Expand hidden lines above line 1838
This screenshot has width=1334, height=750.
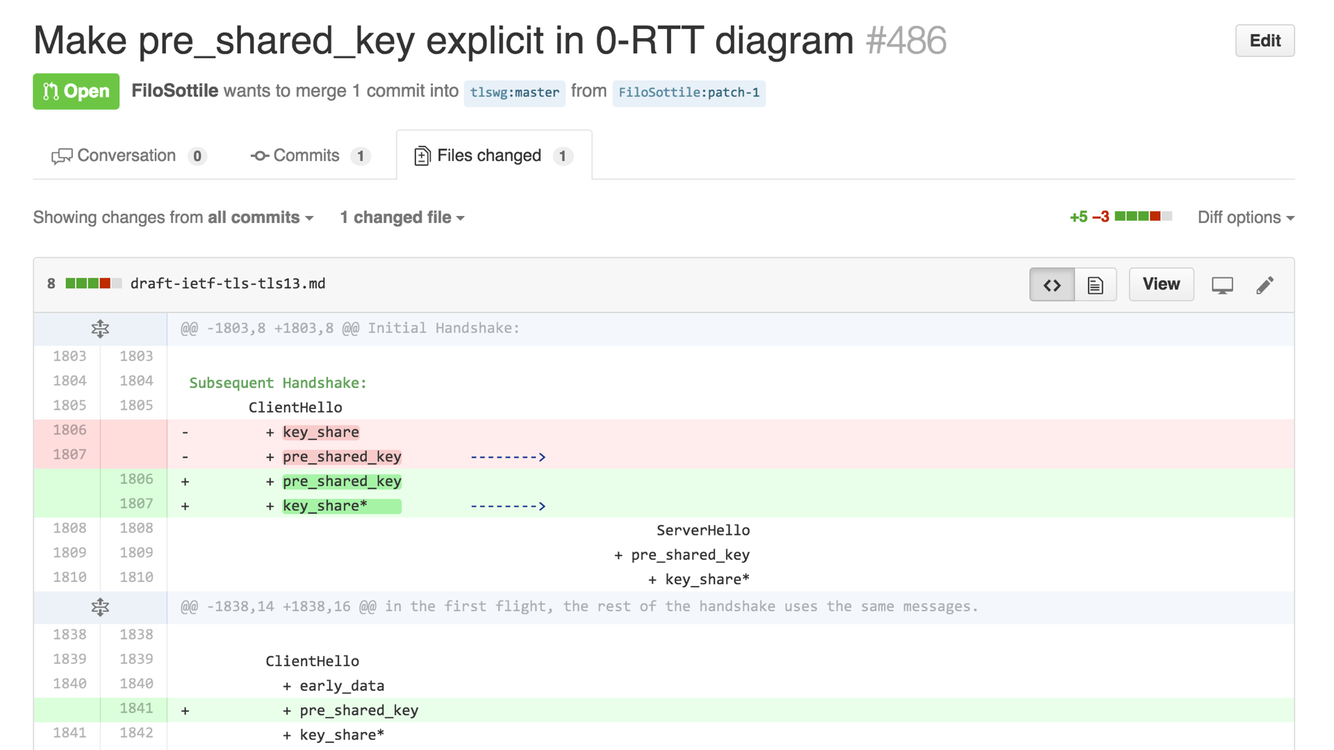pyautogui.click(x=100, y=607)
